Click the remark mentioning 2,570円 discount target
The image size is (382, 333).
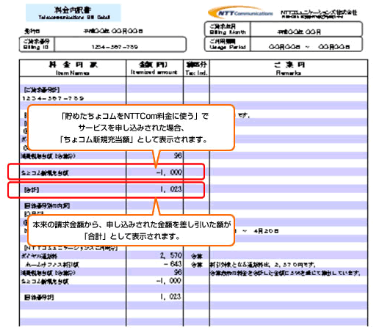click(x=262, y=264)
